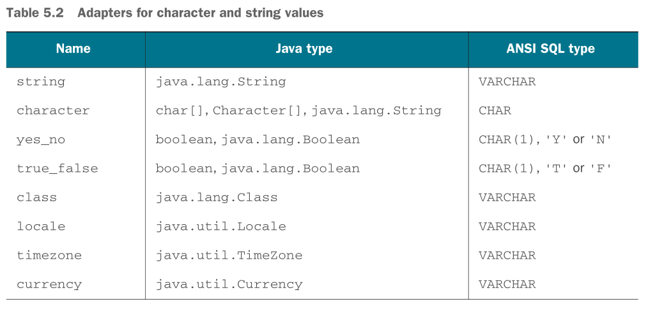Click the Name column header

coord(73,49)
